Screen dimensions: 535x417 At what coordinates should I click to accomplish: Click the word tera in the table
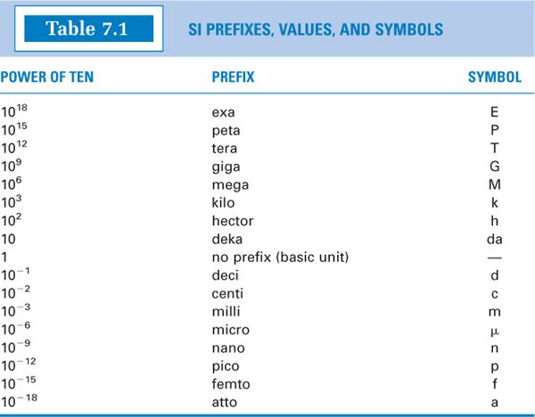(x=225, y=149)
